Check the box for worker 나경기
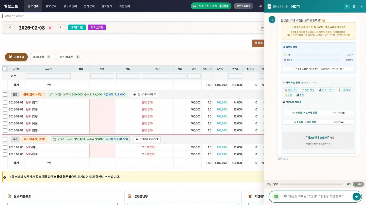This screenshot has width=366, height=205. click(5, 103)
